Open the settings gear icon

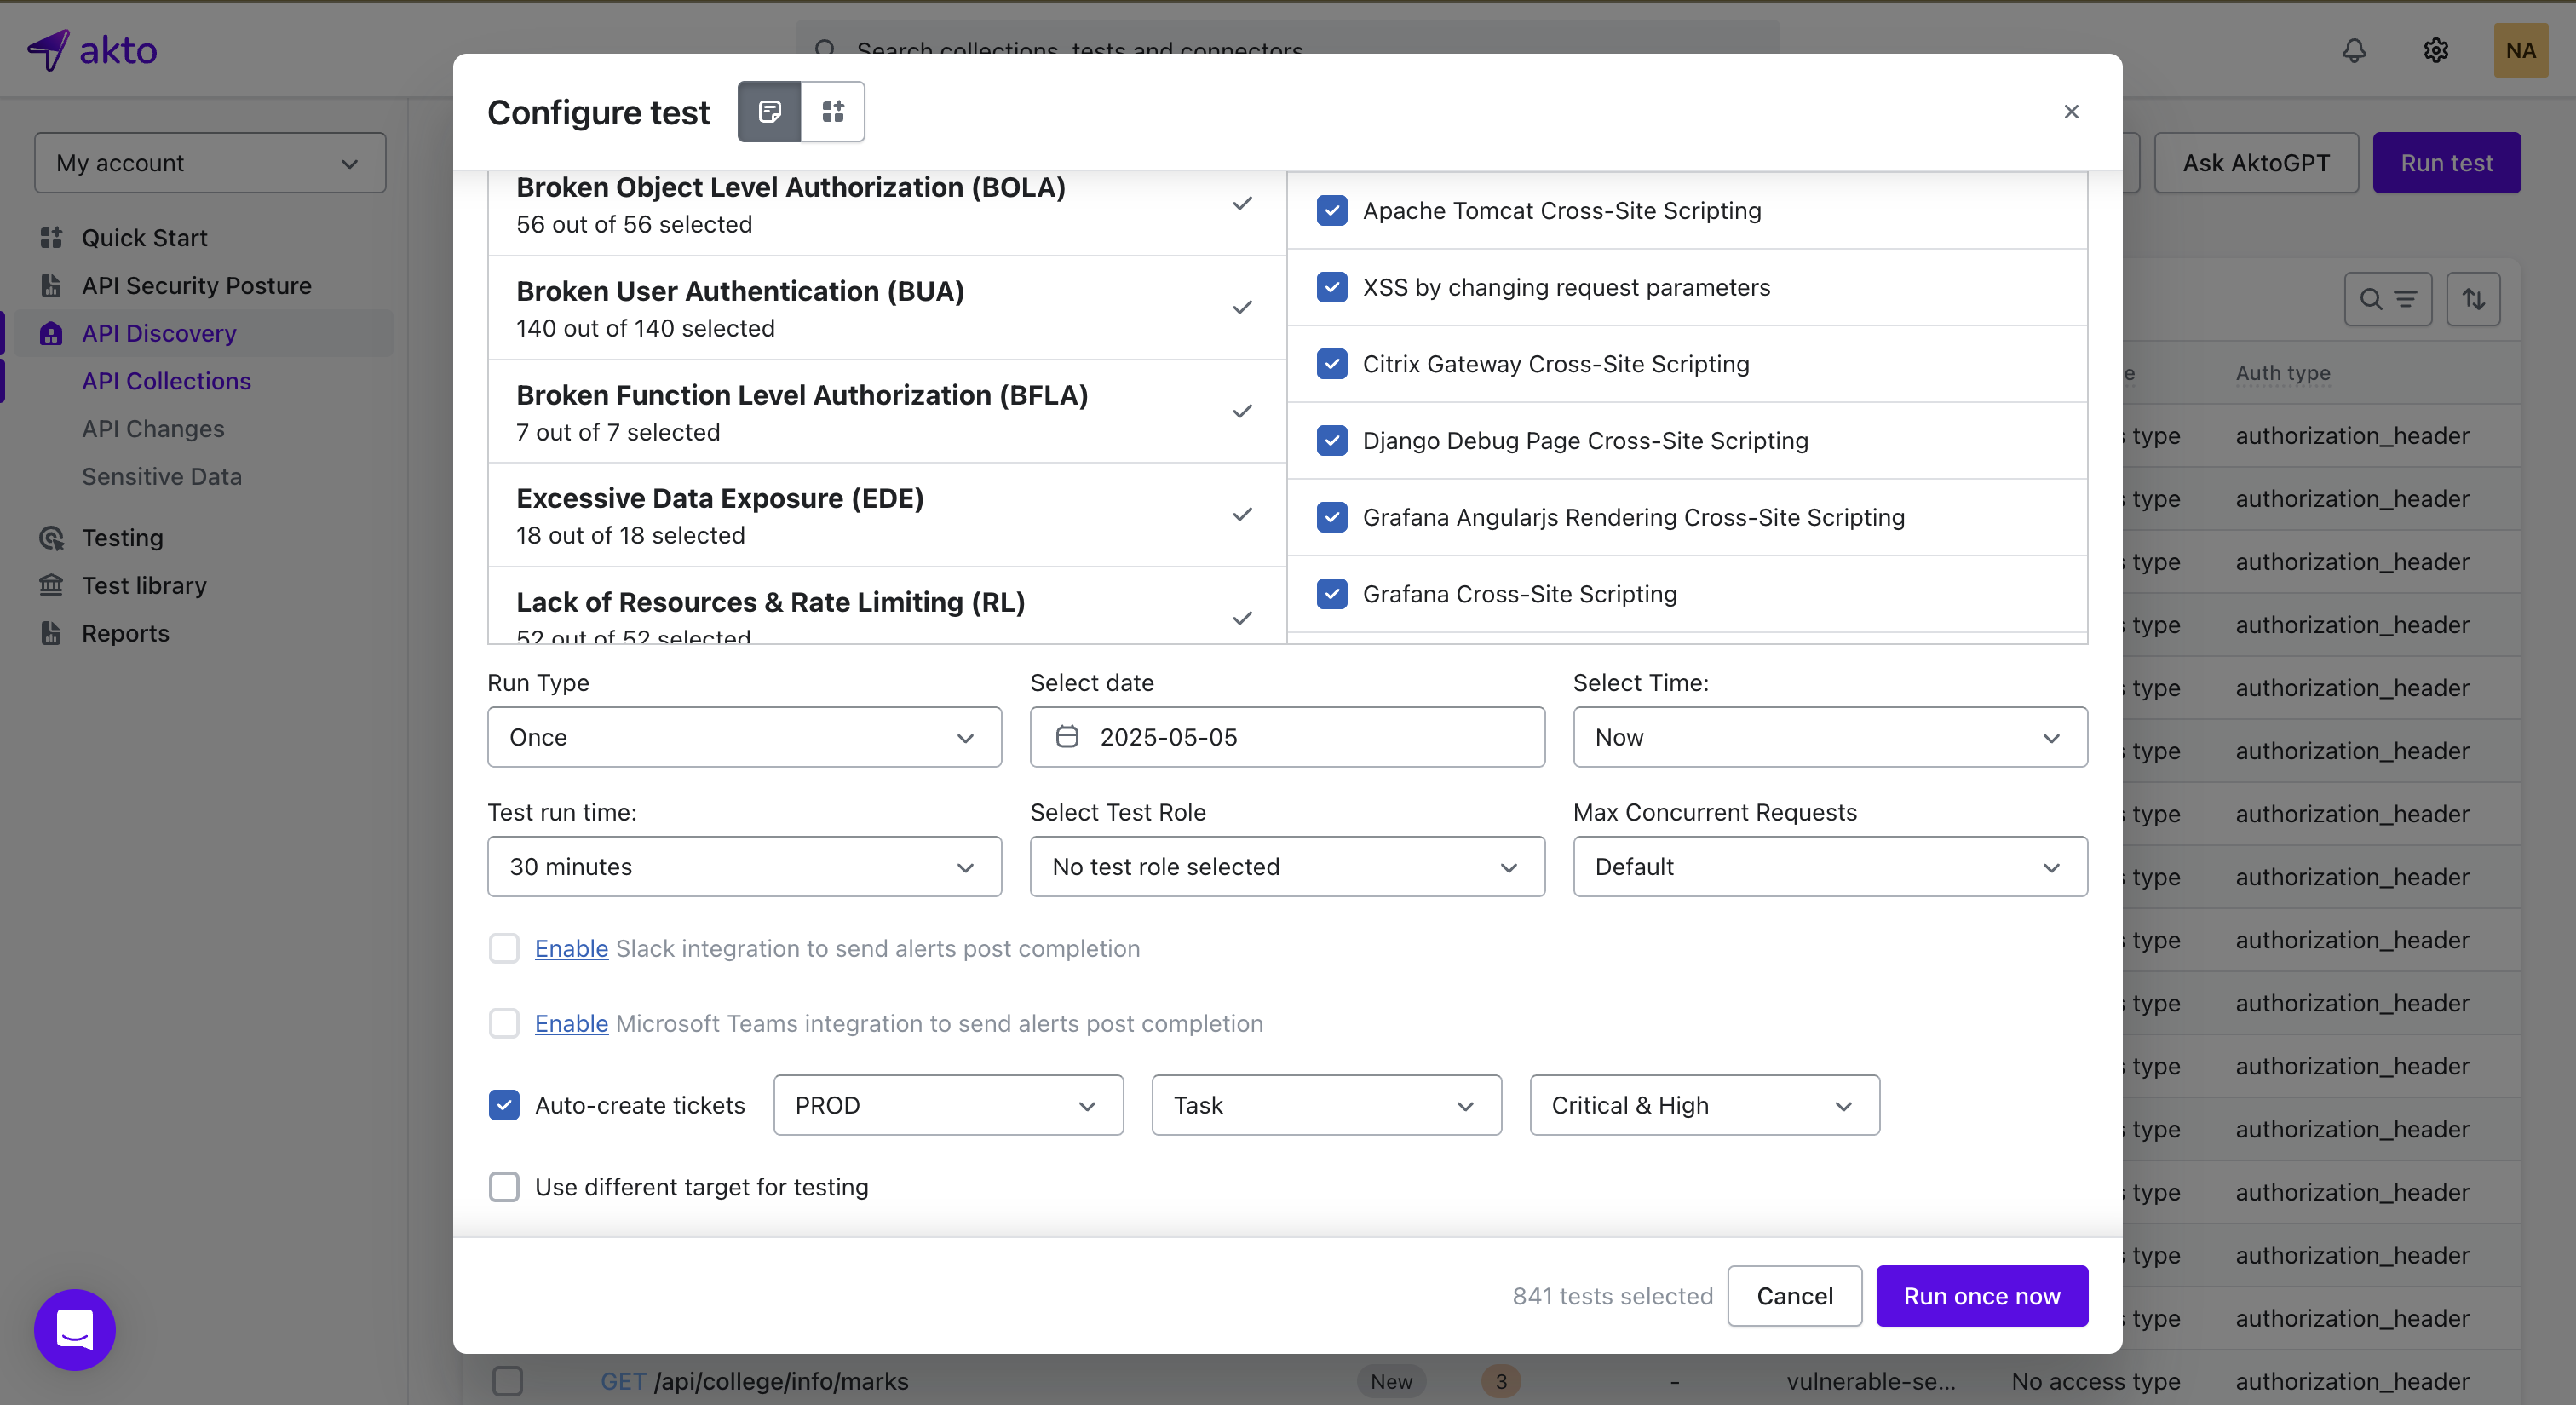2436,50
